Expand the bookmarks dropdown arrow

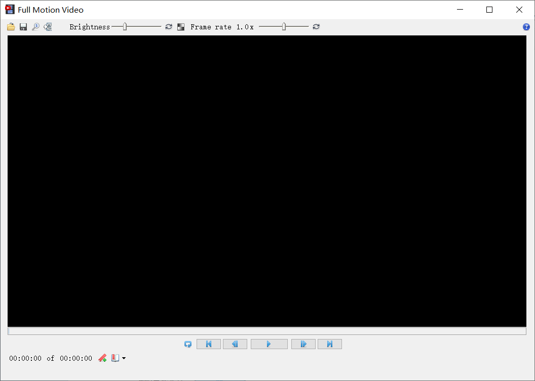(124, 358)
